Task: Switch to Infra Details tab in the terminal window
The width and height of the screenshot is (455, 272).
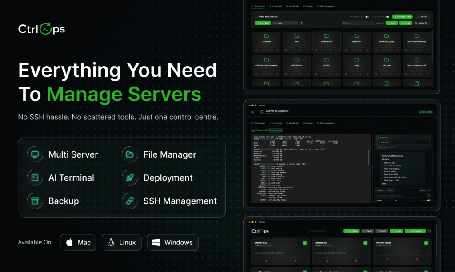Action: (x=292, y=123)
